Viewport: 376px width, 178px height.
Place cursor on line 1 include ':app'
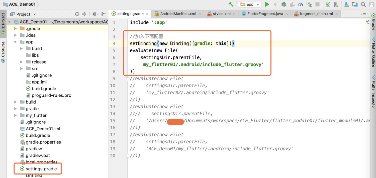(148, 22)
